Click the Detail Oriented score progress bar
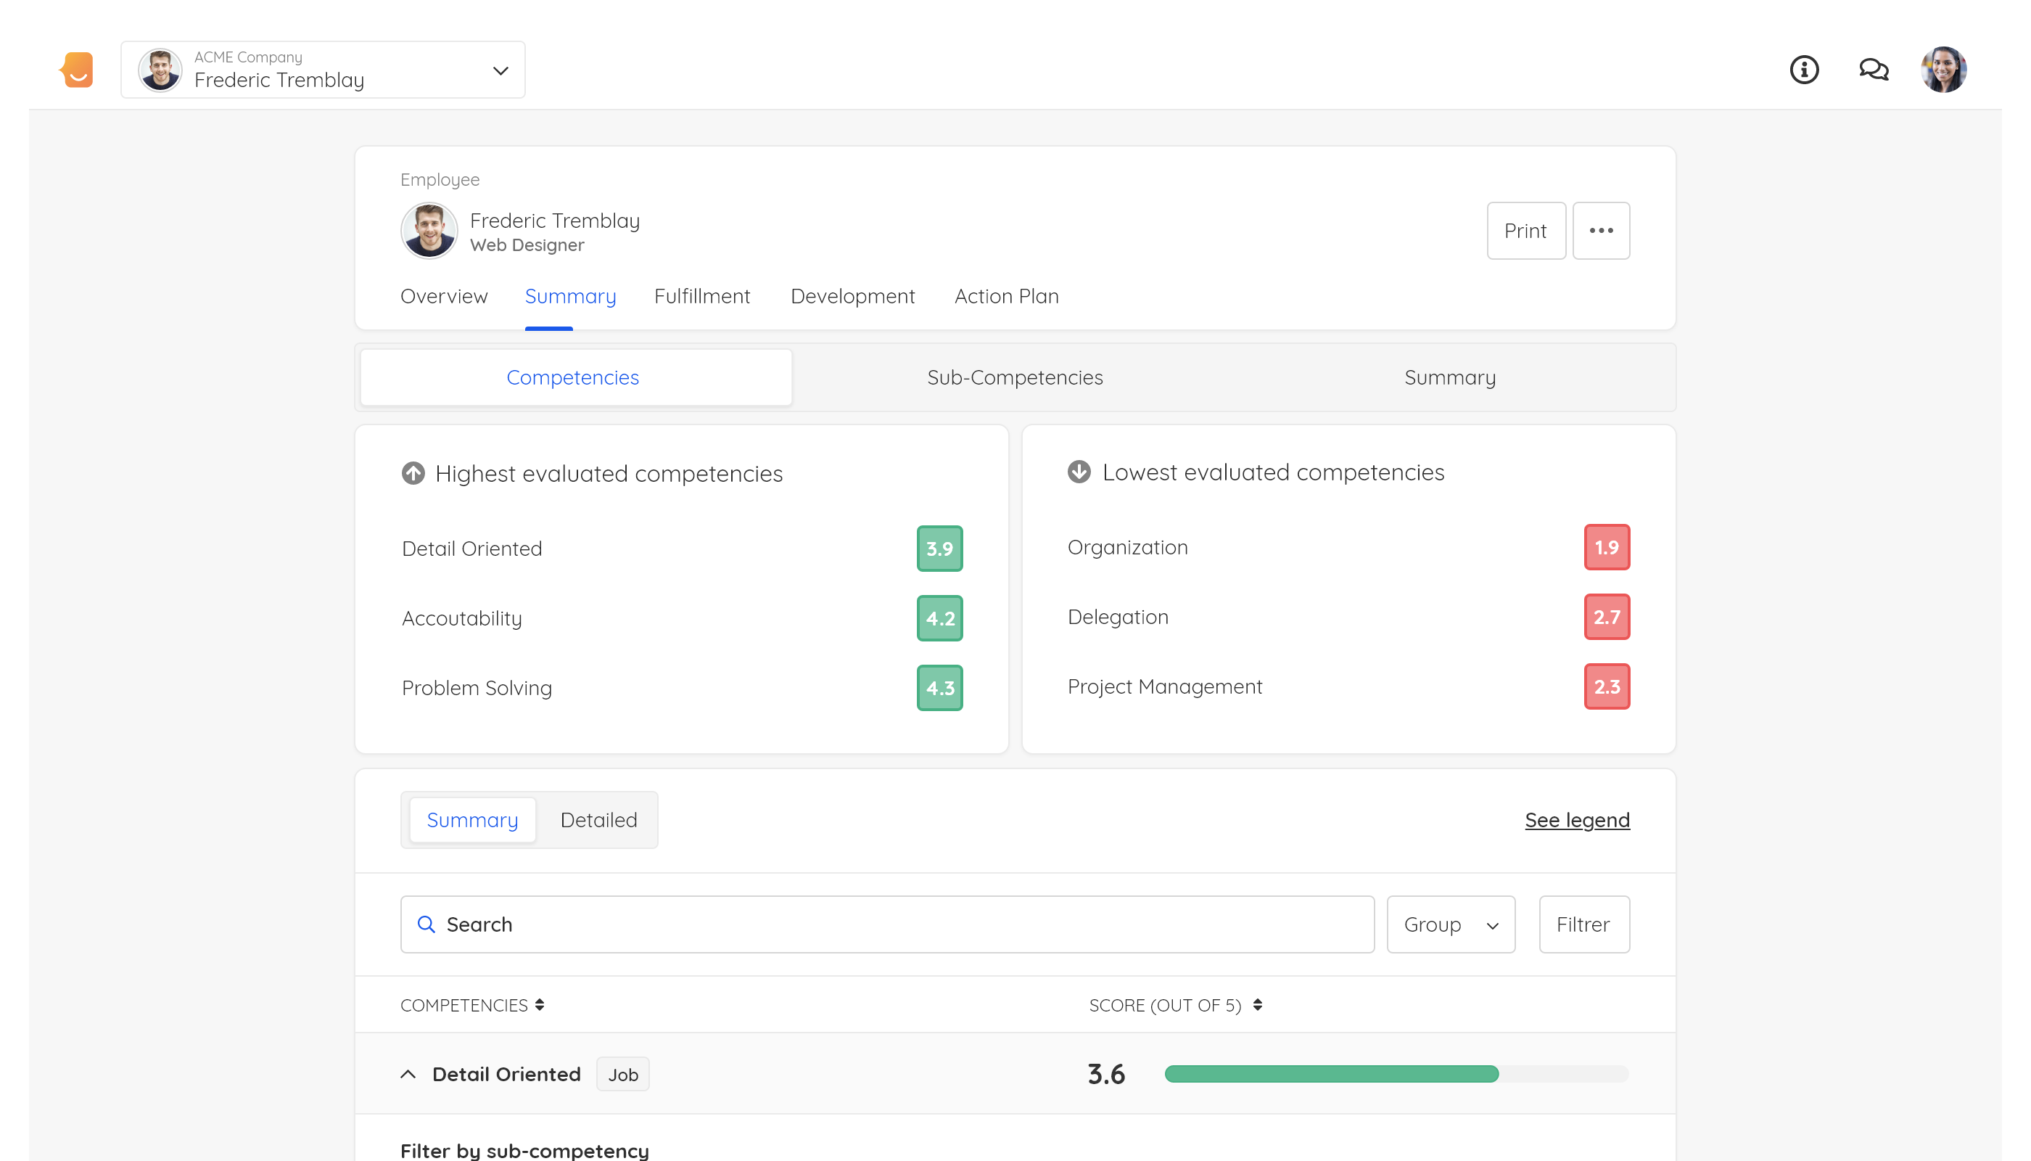This screenshot has height=1161, width=2031. pyautogui.click(x=1395, y=1074)
